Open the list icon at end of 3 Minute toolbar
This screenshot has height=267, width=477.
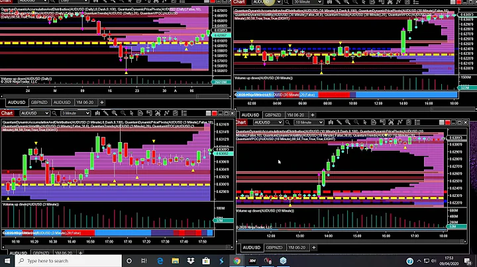tap(184, 113)
